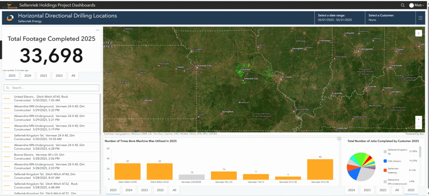Click the blue CWL Electric legend swatch
Viewport: 429px width, 196px height.
(385, 161)
